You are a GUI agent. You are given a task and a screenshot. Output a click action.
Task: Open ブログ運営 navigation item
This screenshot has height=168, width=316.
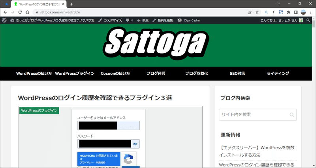[x=156, y=74]
